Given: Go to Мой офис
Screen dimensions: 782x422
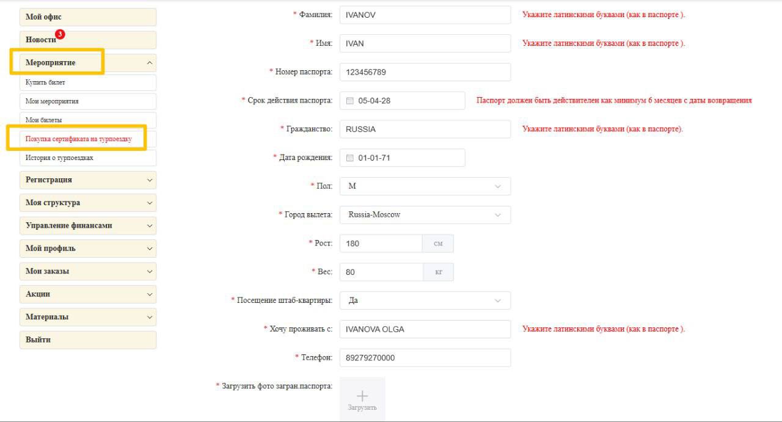Looking at the screenshot, I should (88, 17).
